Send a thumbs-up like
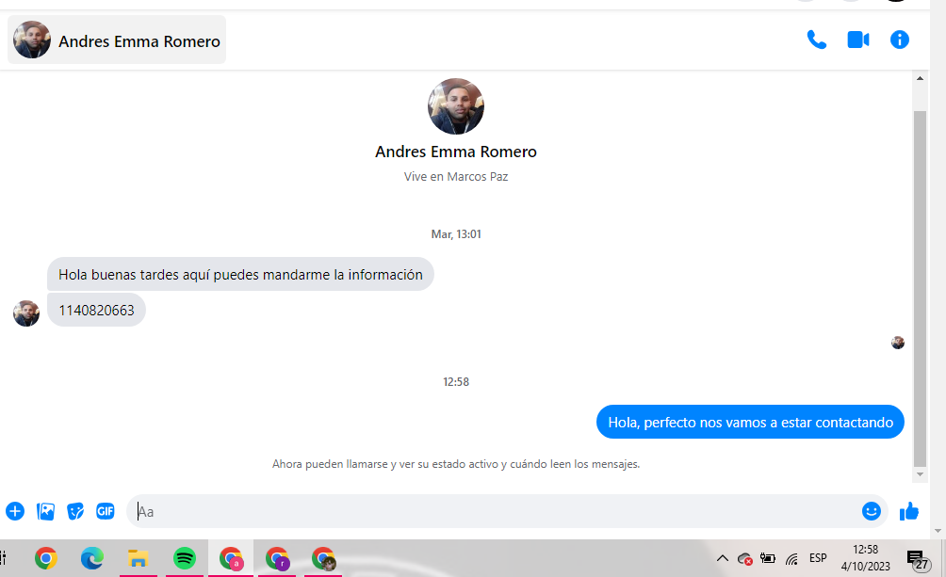Viewport: 946px width, 577px height. [909, 511]
